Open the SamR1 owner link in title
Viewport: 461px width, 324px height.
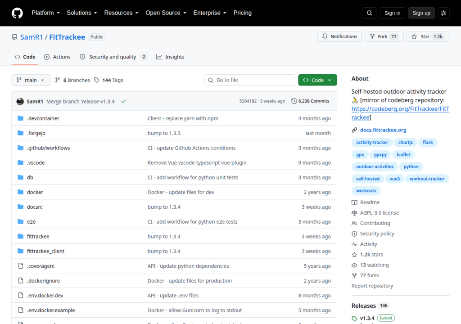[x=32, y=37]
